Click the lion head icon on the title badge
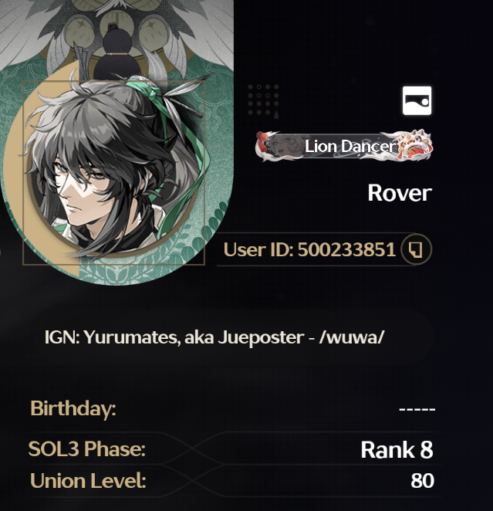Screen dimensions: 493x511 414,145
